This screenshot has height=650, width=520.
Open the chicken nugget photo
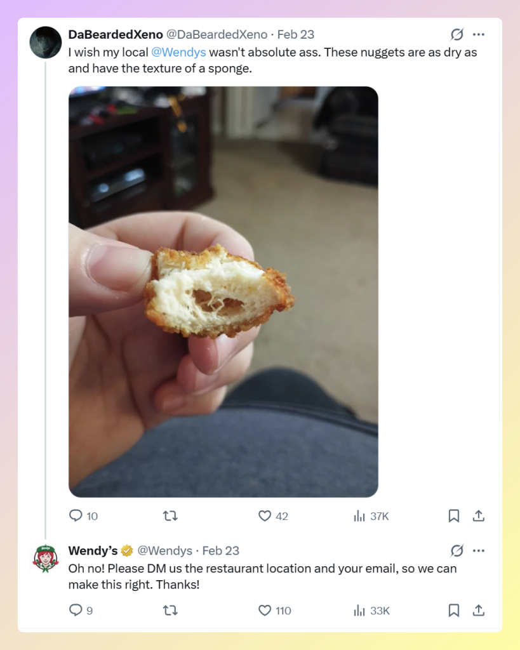pos(222,292)
